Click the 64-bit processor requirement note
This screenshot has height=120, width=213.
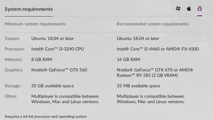click(46, 117)
